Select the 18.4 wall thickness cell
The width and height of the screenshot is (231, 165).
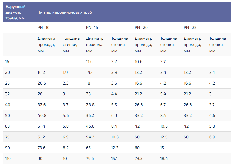coord(164,159)
